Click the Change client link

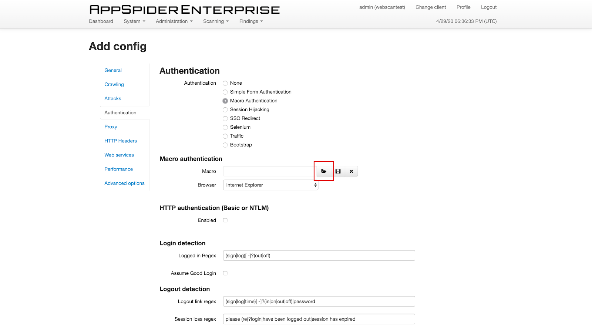[x=430, y=7]
